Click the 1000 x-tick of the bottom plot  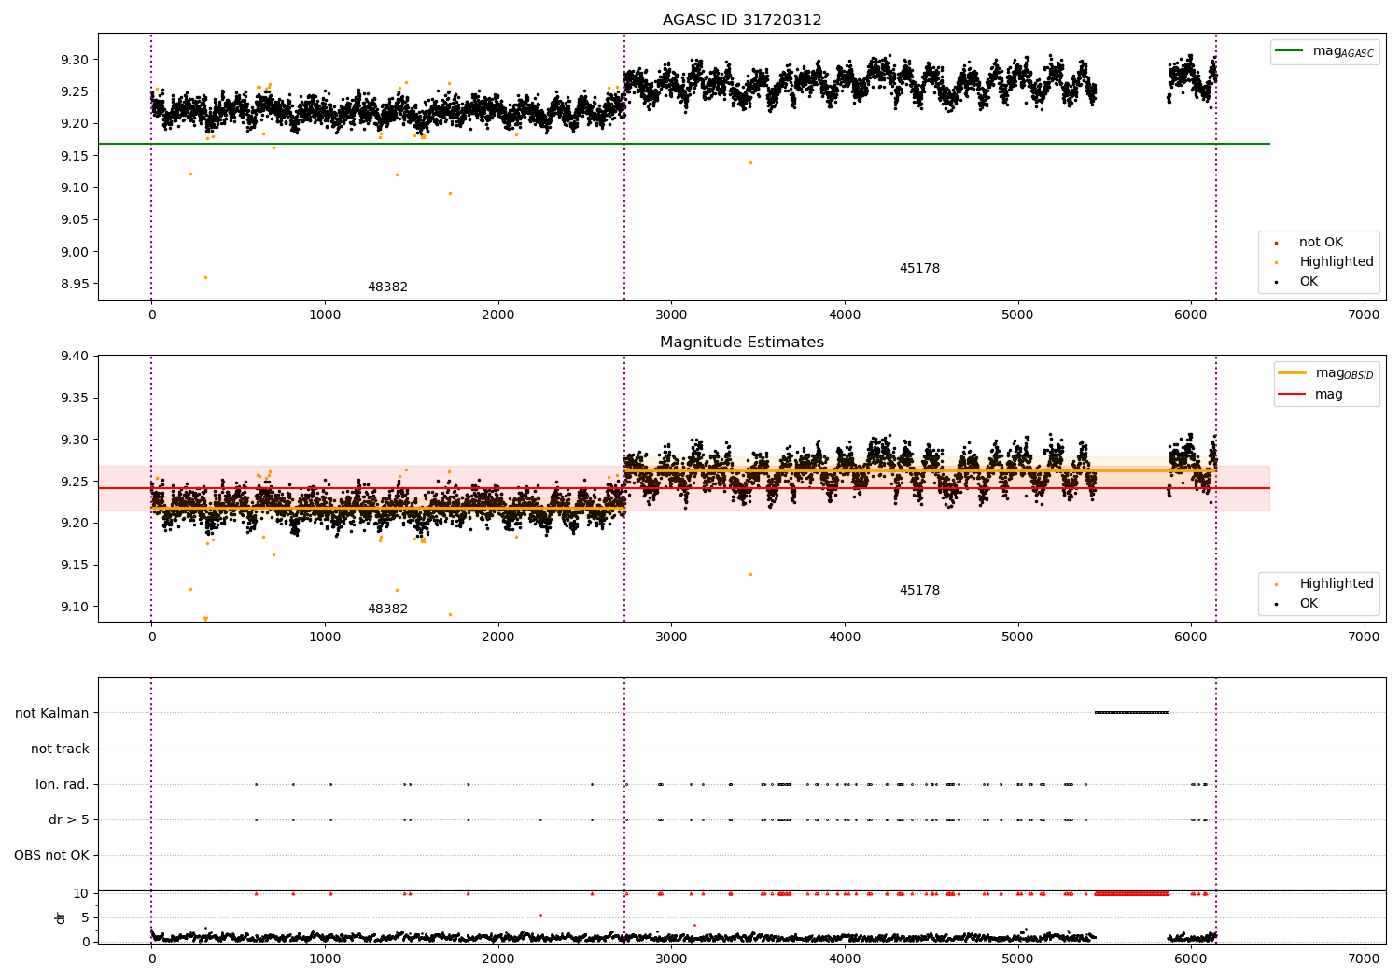(x=325, y=959)
